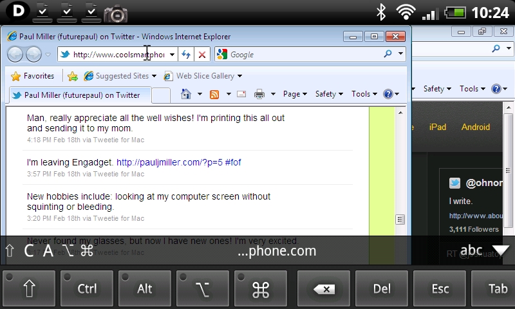Click the Read Mail envelope icon
Screen dimensions: 515x309
241,94
